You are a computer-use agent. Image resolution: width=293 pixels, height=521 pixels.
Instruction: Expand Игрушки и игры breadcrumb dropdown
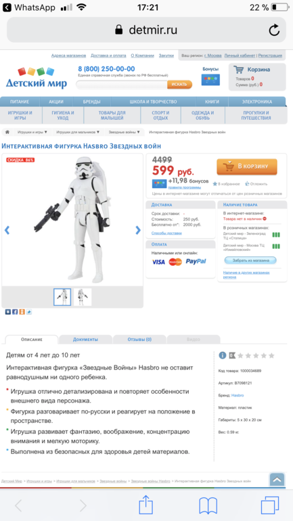pos(32,132)
